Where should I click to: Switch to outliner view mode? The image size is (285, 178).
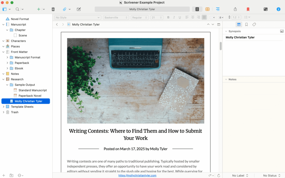218,9
